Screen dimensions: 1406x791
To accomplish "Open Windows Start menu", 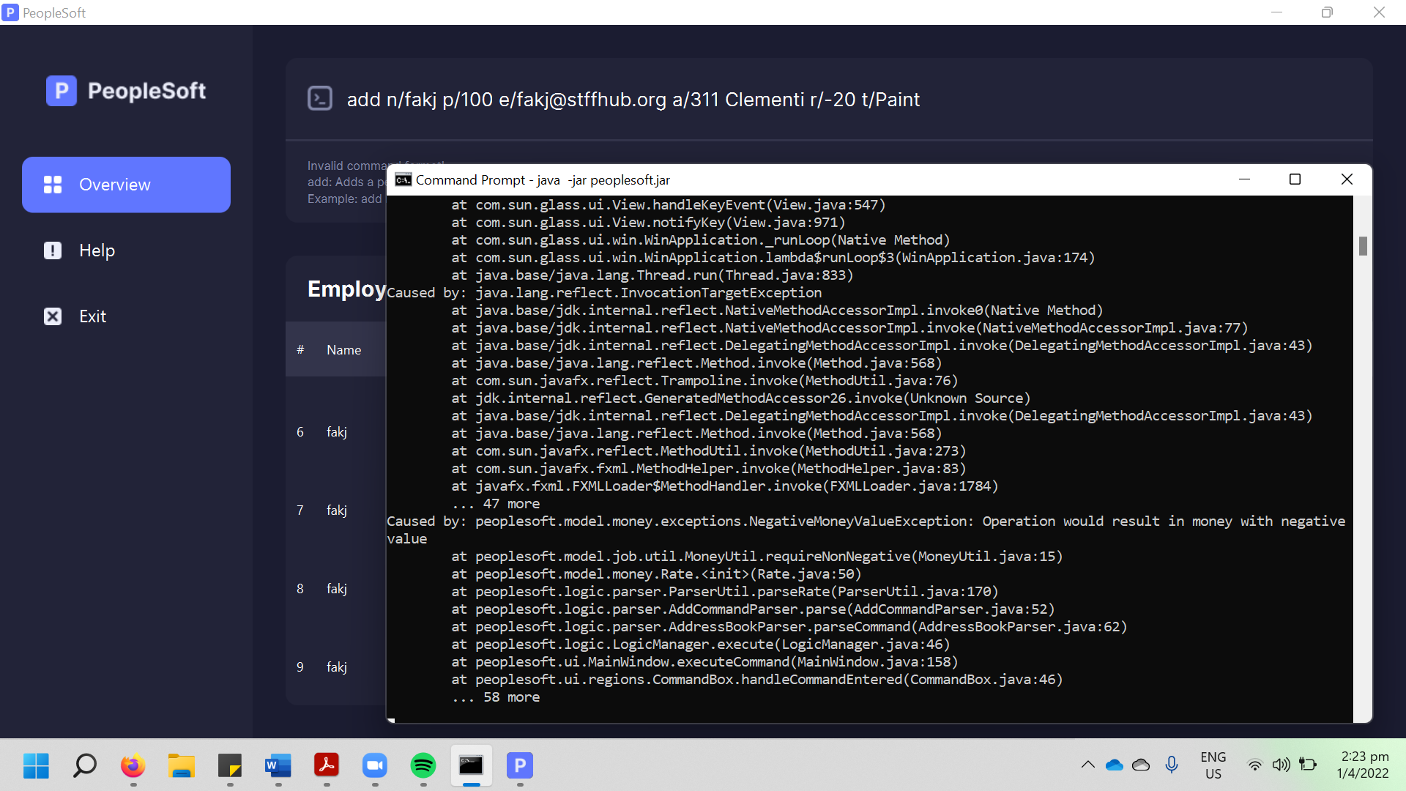I will (x=36, y=766).
